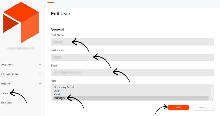Open the Locations menu item

click(x=7, y=64)
